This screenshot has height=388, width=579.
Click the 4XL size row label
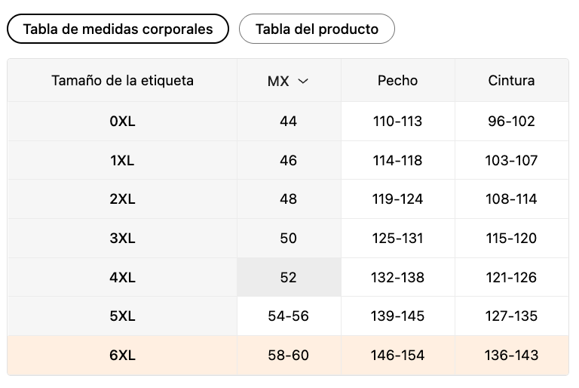pos(122,277)
